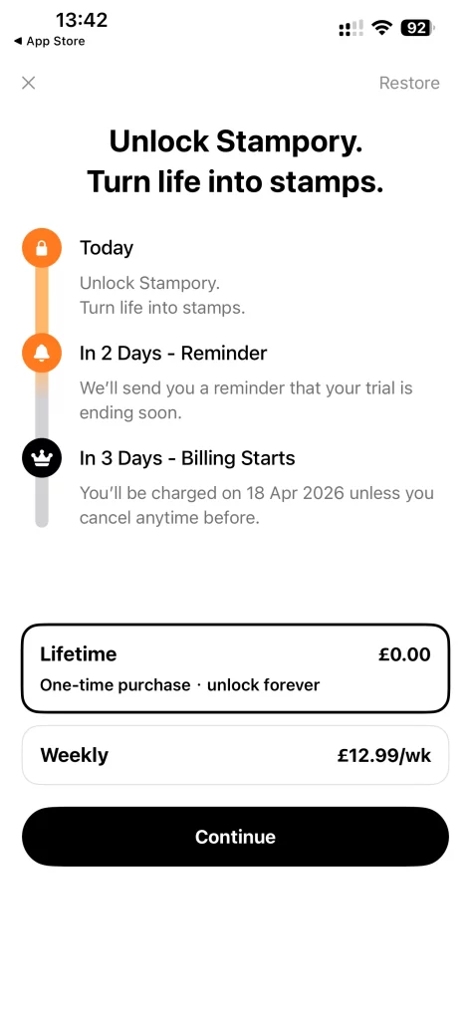This screenshot has height=1020, width=471.
Task: Close the paywall with the X icon
Action: point(28,83)
